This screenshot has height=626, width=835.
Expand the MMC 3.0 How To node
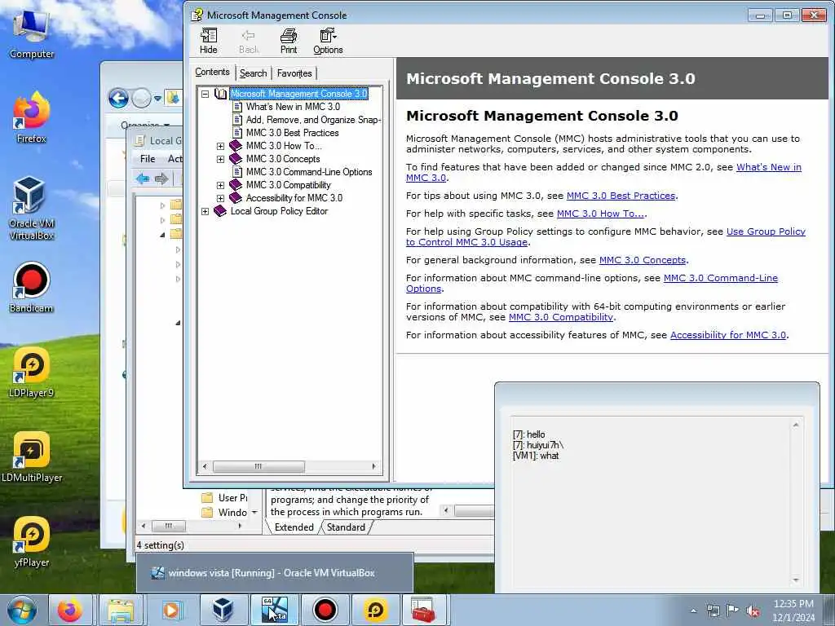[x=220, y=146]
